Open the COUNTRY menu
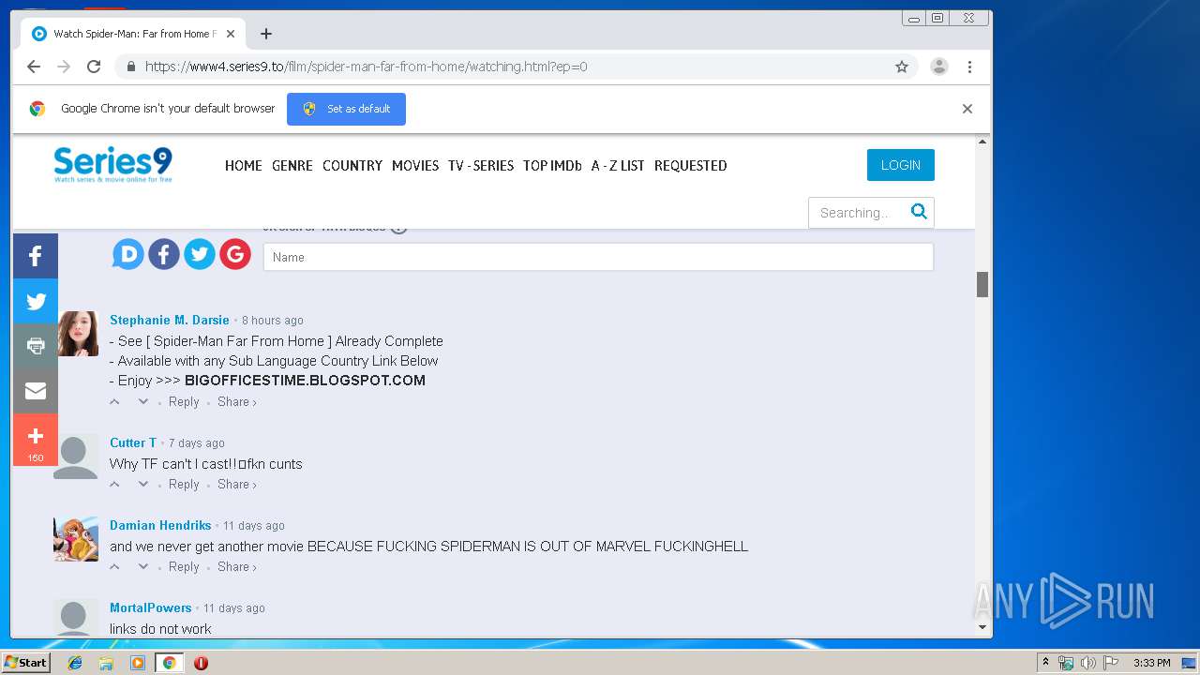Image resolution: width=1200 pixels, height=675 pixels. (x=352, y=165)
